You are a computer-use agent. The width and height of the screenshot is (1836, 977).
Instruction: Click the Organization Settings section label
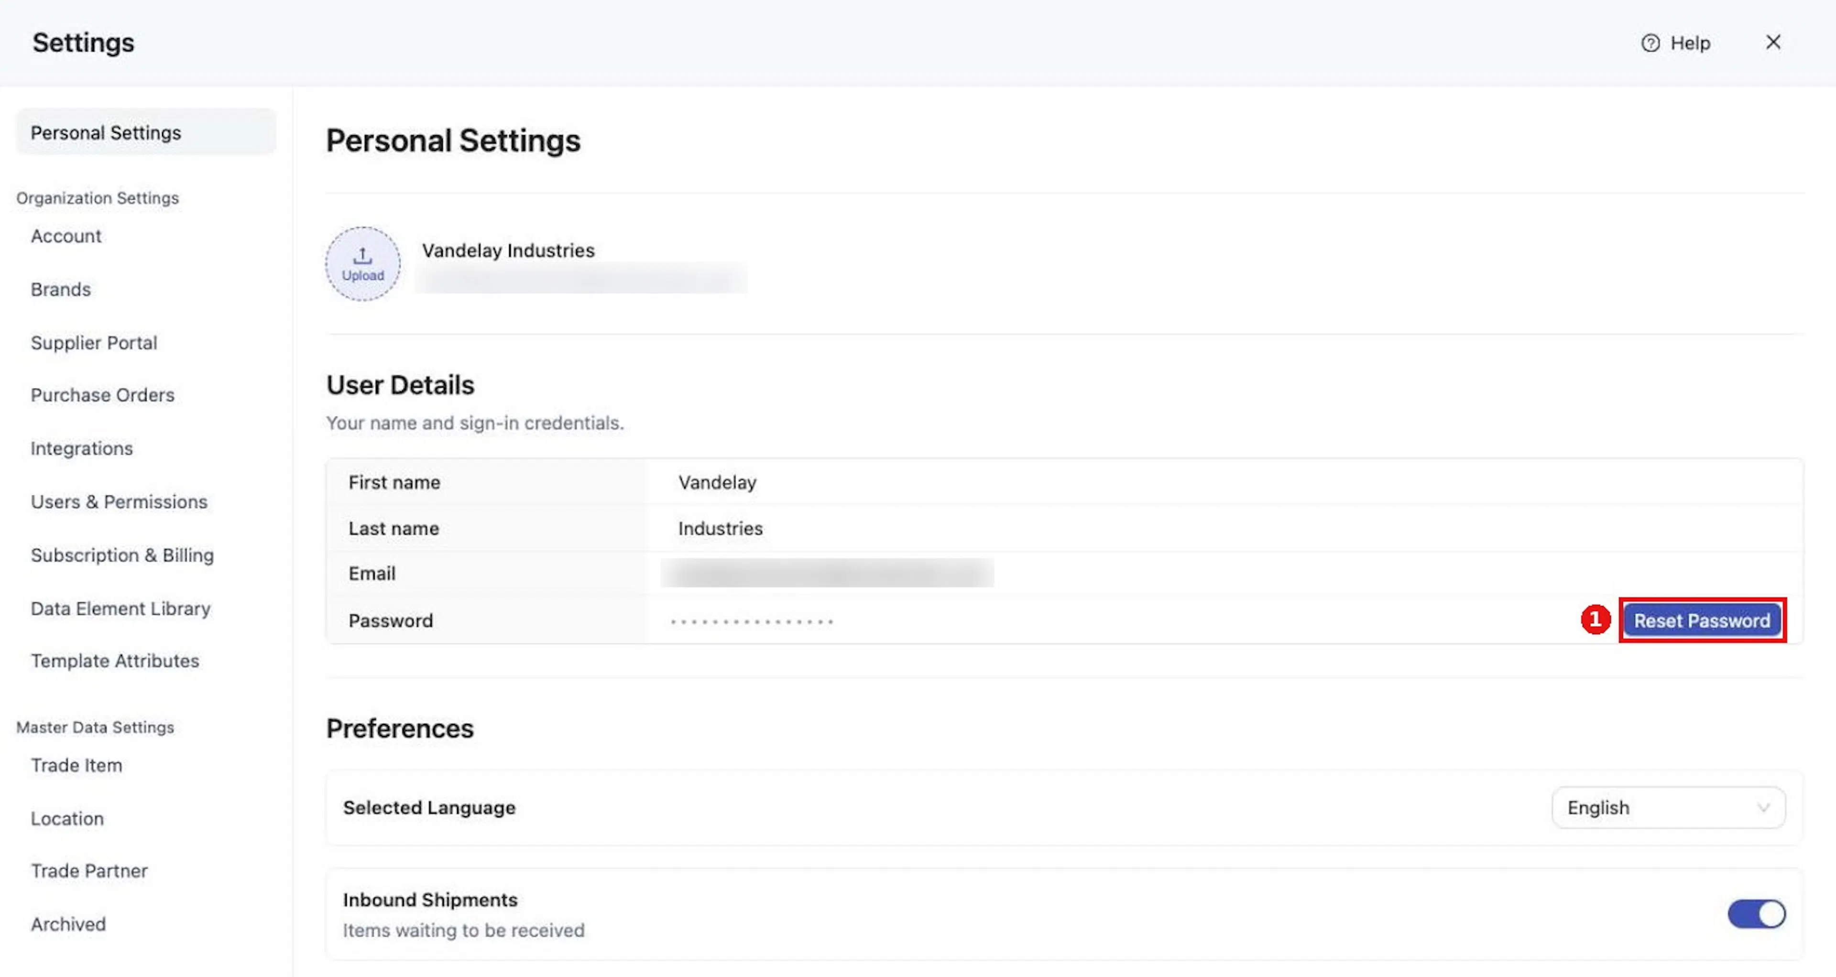click(98, 198)
